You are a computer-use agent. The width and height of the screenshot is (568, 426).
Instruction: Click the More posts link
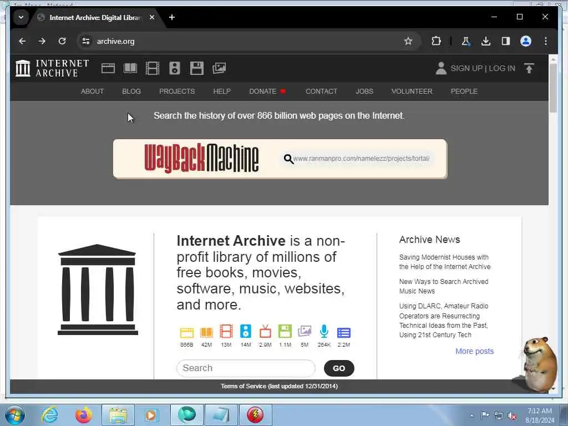tap(475, 351)
